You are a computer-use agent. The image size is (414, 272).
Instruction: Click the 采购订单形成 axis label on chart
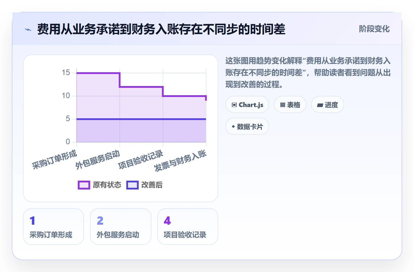(54, 160)
